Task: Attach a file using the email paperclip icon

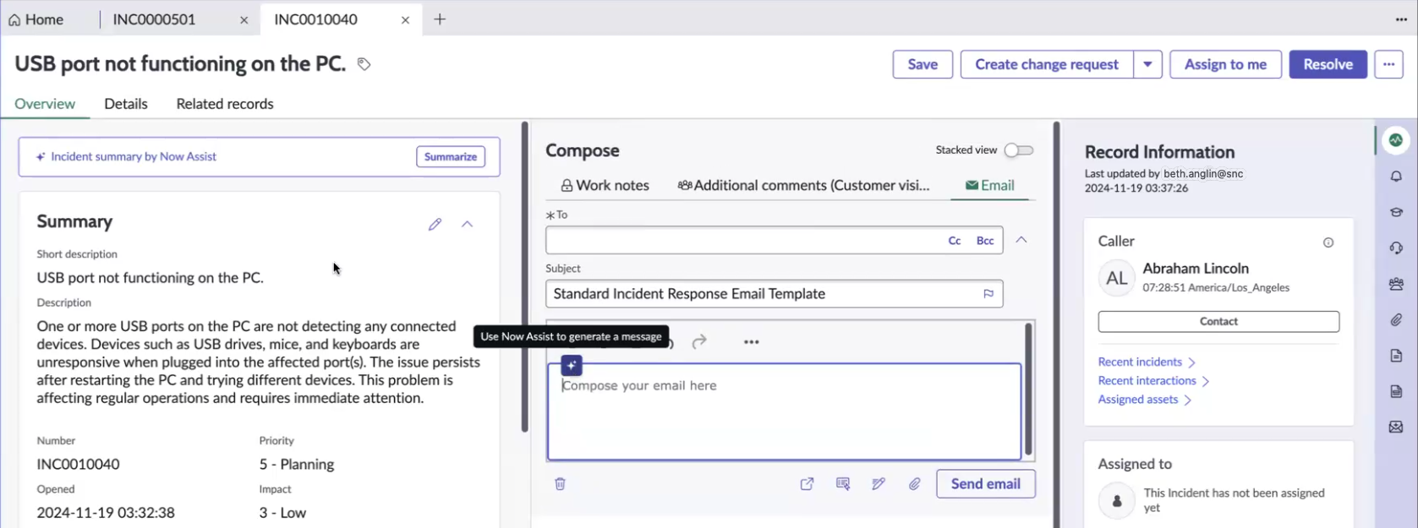Action: pos(915,484)
